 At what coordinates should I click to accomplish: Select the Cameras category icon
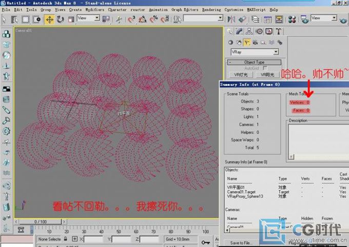coord(255,42)
